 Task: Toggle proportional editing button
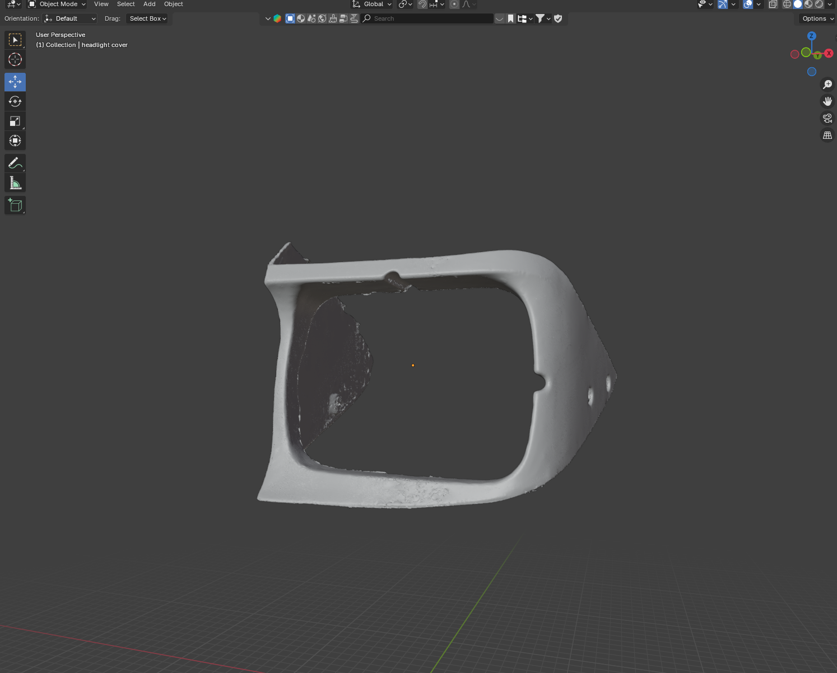[454, 4]
